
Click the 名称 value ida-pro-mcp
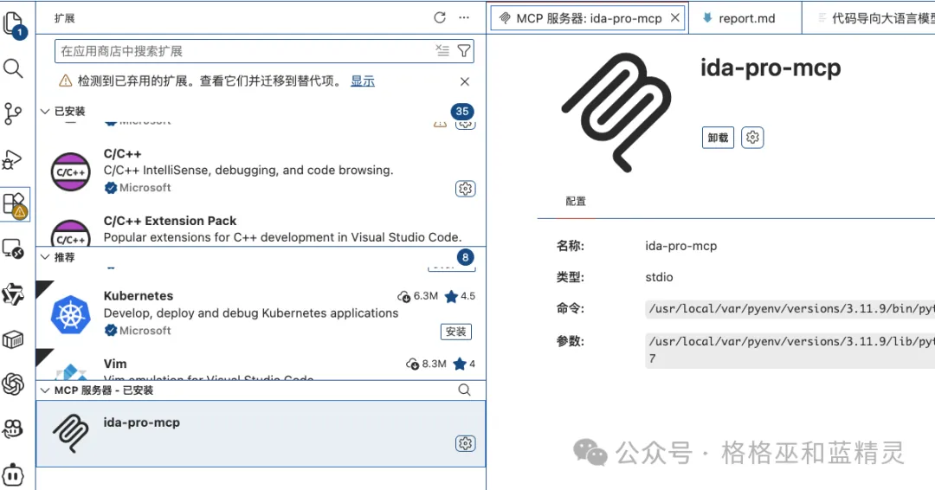[x=681, y=246]
